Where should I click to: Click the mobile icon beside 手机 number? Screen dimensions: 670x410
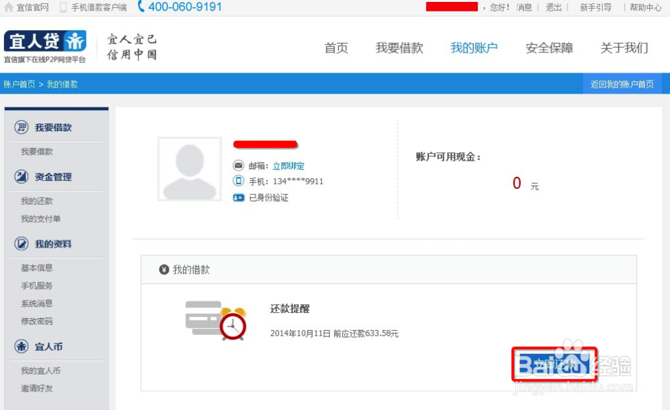[x=239, y=181]
